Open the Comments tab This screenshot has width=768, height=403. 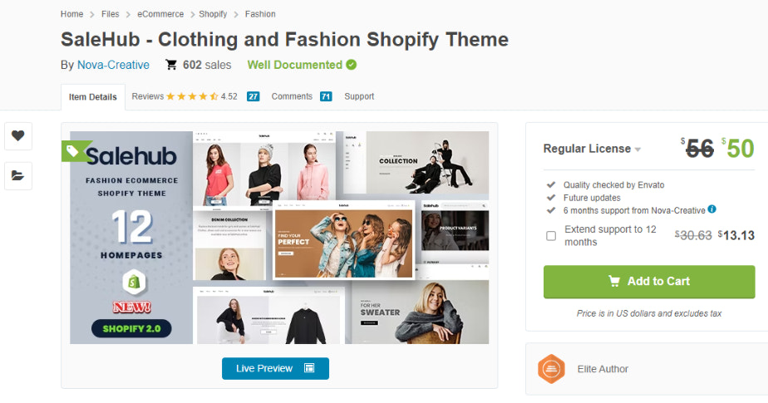pyautogui.click(x=292, y=96)
